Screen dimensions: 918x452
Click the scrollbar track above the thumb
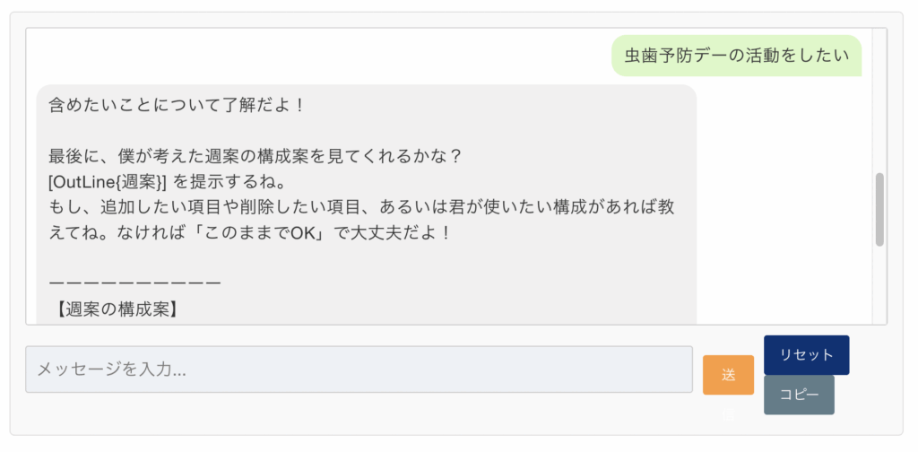pos(879,100)
